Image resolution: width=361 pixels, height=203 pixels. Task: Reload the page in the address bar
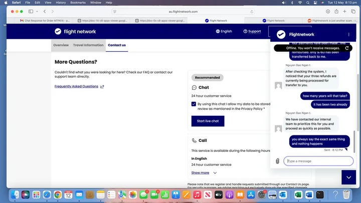click(252, 12)
